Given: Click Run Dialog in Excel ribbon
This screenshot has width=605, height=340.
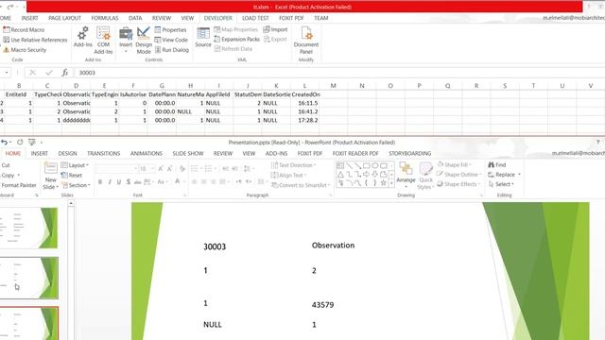Looking at the screenshot, I should (172, 50).
